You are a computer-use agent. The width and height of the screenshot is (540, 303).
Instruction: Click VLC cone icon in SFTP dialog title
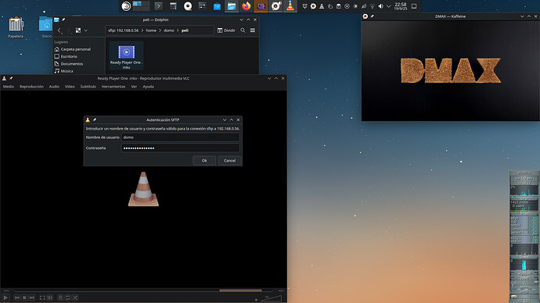click(x=88, y=120)
